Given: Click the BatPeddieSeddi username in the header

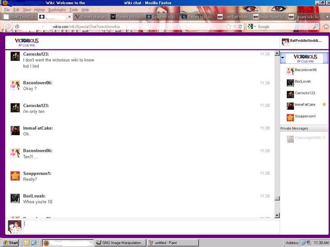Looking at the screenshot, I should [306, 41].
